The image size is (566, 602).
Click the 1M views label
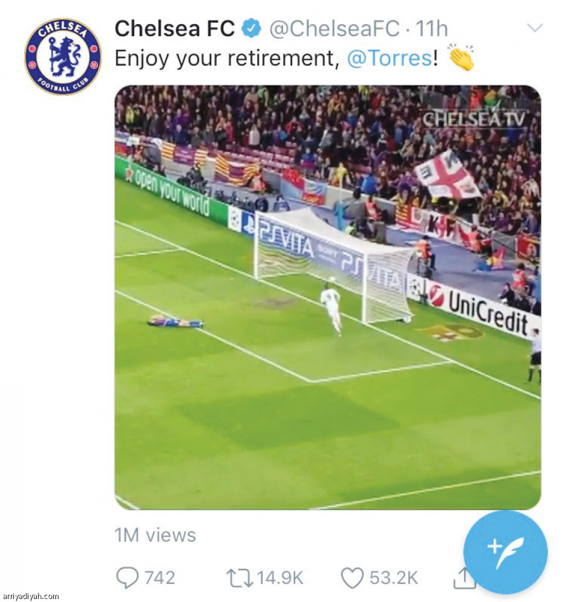155,535
